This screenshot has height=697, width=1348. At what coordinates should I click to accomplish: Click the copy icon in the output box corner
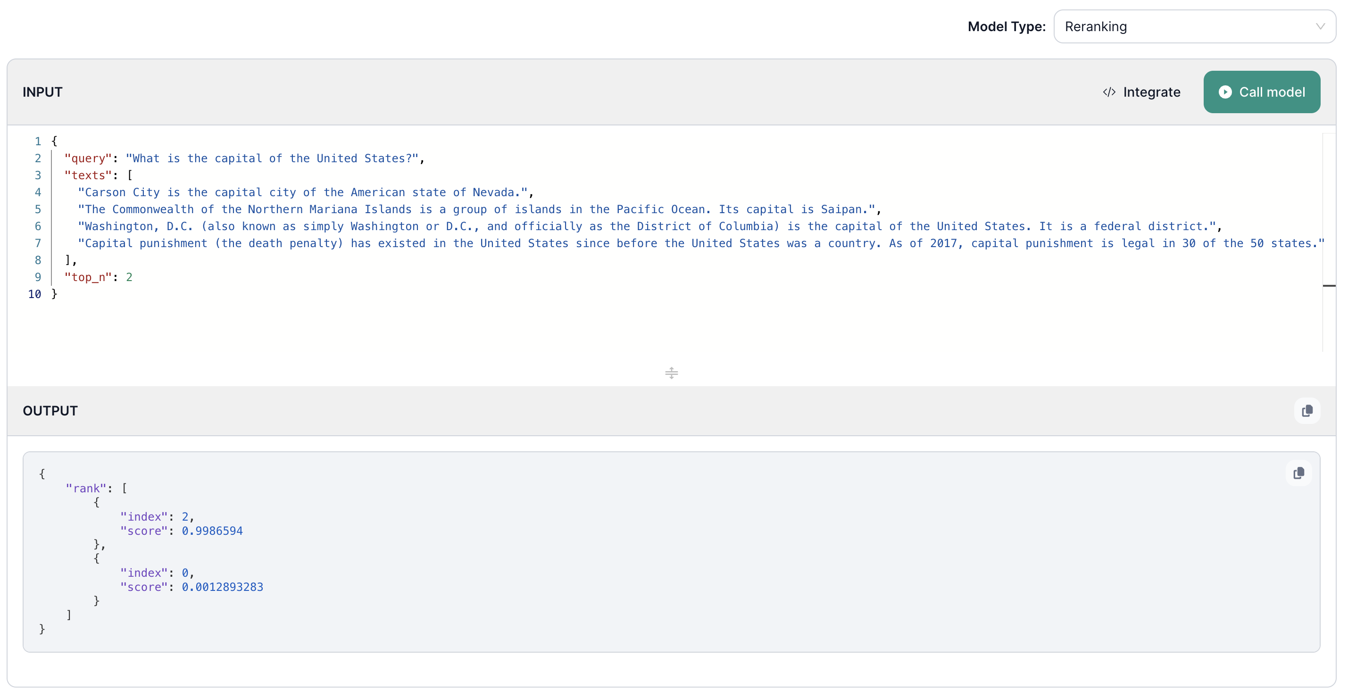[x=1299, y=473]
